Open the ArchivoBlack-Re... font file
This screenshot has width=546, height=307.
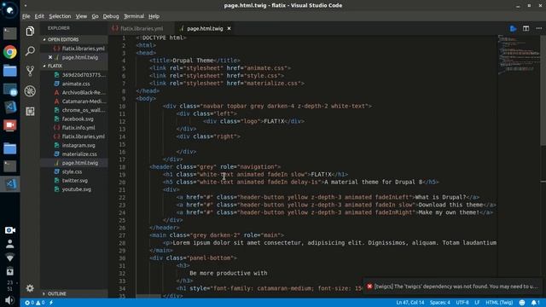[84, 93]
